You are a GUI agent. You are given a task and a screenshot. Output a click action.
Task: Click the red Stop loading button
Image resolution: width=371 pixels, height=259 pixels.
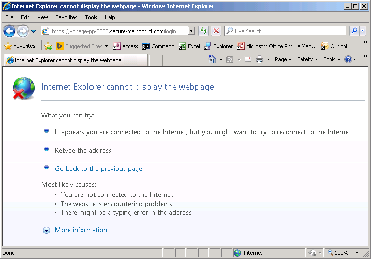click(216, 31)
